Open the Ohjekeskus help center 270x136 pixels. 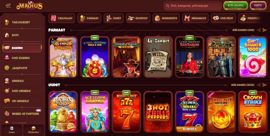(x=34, y=130)
